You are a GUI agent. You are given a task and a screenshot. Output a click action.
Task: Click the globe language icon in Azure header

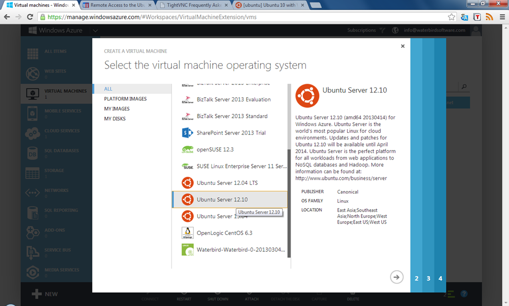click(395, 30)
